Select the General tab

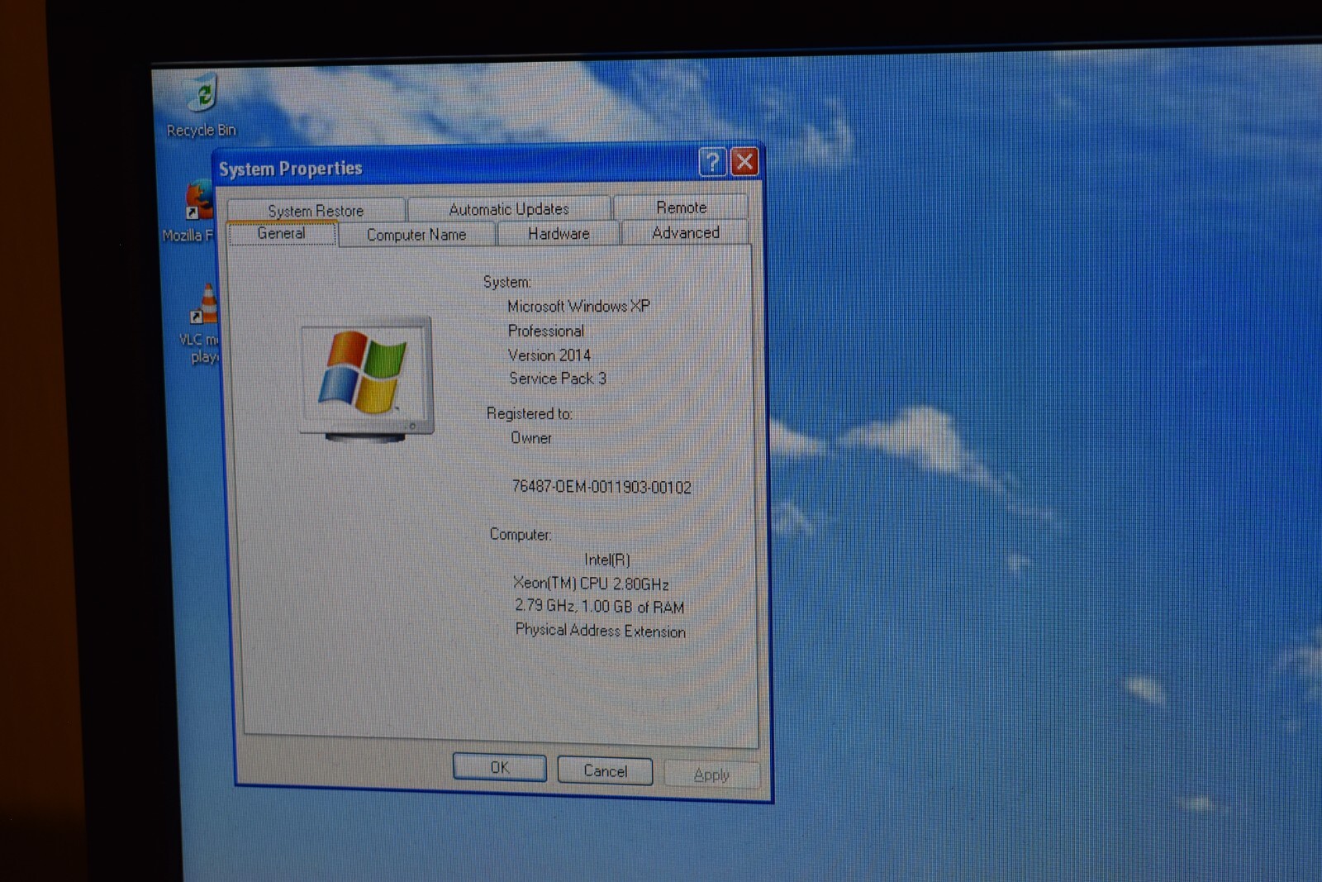pos(281,234)
